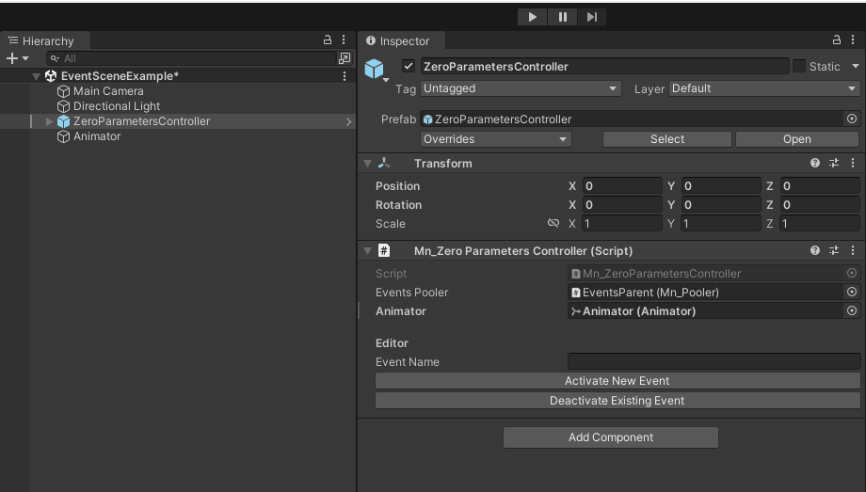
Task: Collapse the EventSceneExample scene
Action: point(36,76)
